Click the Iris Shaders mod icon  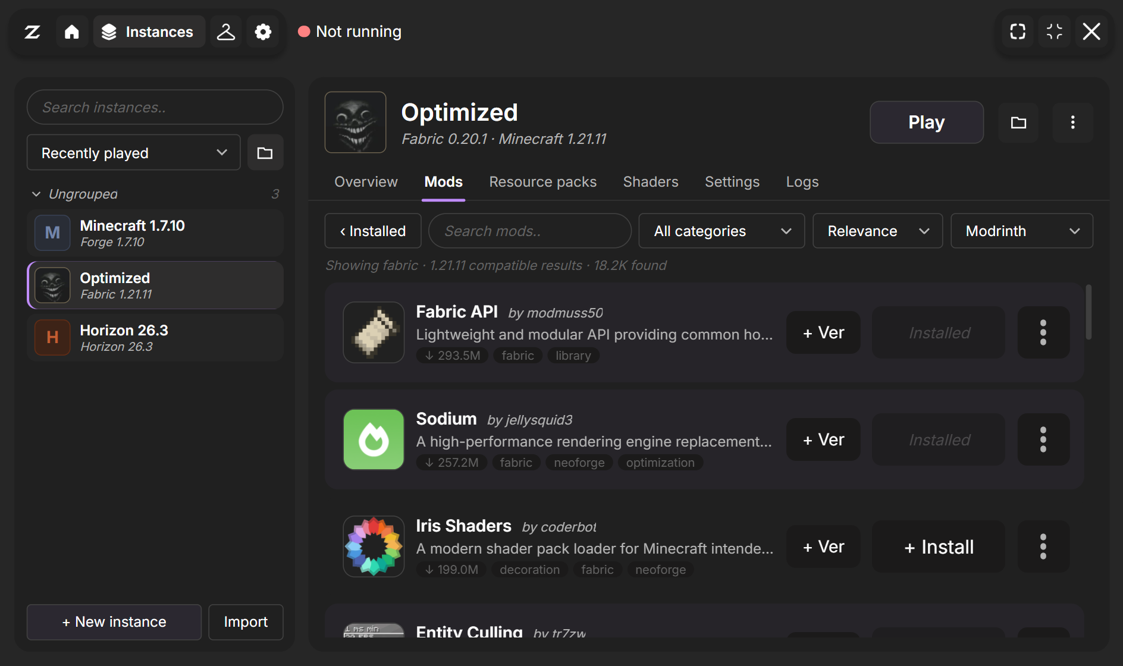(x=374, y=546)
